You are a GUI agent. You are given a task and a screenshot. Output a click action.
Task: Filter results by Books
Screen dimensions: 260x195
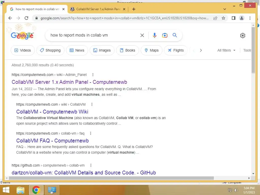(127, 50)
